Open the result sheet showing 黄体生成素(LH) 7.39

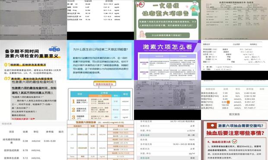(x=234, y=100)
